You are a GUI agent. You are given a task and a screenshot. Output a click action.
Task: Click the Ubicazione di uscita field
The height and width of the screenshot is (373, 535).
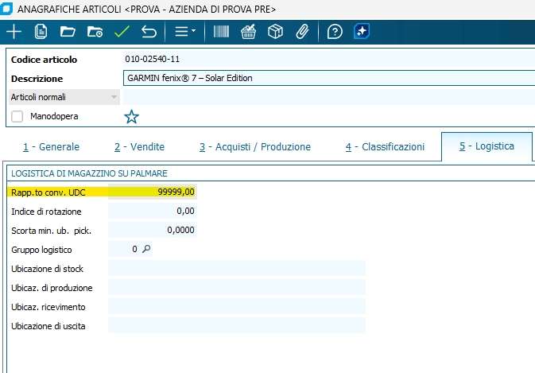point(237,325)
